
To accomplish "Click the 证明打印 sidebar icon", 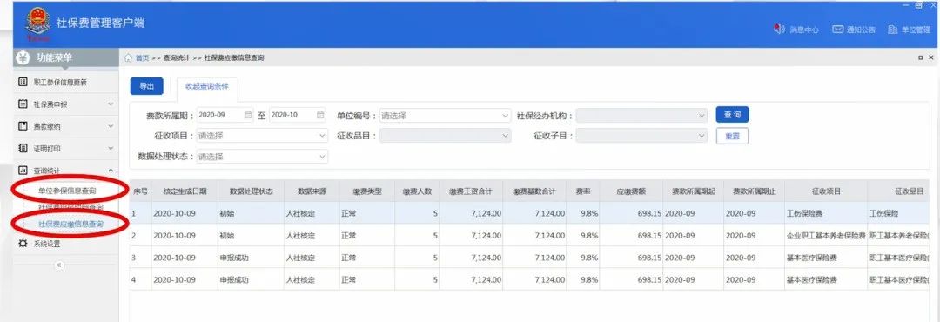I will click(x=23, y=148).
